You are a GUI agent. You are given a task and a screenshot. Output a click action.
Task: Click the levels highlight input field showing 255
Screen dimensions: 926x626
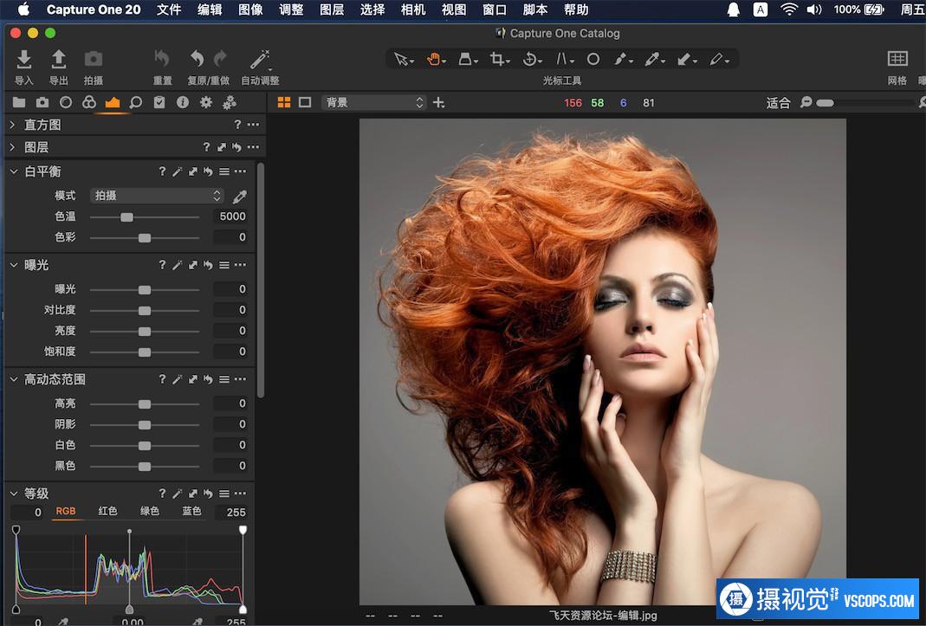(231, 512)
